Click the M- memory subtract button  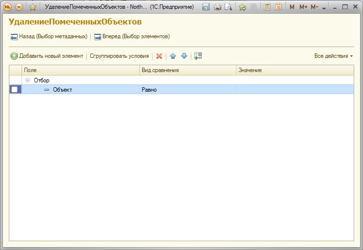[314, 7]
